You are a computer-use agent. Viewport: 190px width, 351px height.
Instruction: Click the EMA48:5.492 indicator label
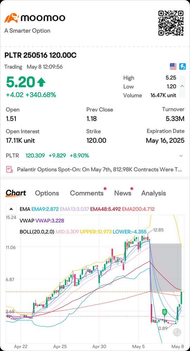[x=105, y=209]
